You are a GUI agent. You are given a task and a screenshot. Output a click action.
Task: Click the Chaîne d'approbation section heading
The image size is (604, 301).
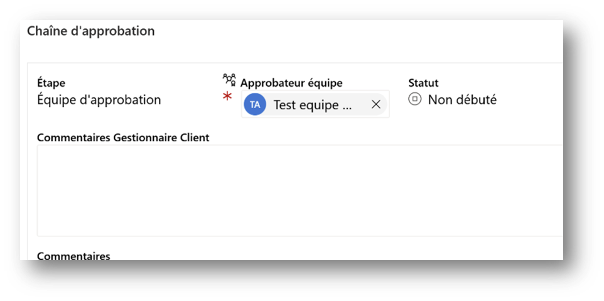click(90, 31)
